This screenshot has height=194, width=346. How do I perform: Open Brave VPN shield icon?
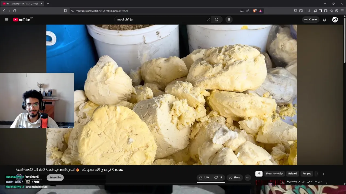337,11
